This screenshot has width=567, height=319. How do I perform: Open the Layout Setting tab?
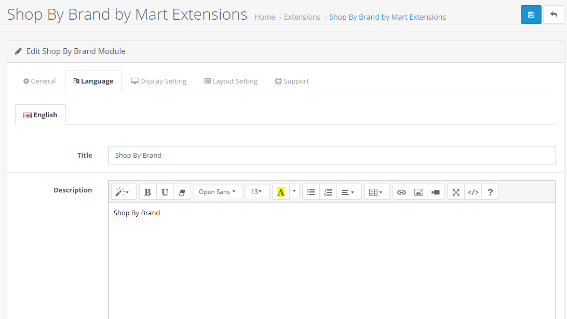[x=231, y=81]
